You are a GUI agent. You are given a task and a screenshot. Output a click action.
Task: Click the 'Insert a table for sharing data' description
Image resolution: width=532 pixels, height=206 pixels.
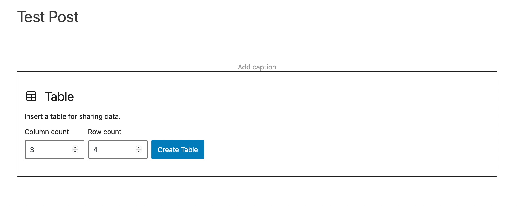pos(72,116)
